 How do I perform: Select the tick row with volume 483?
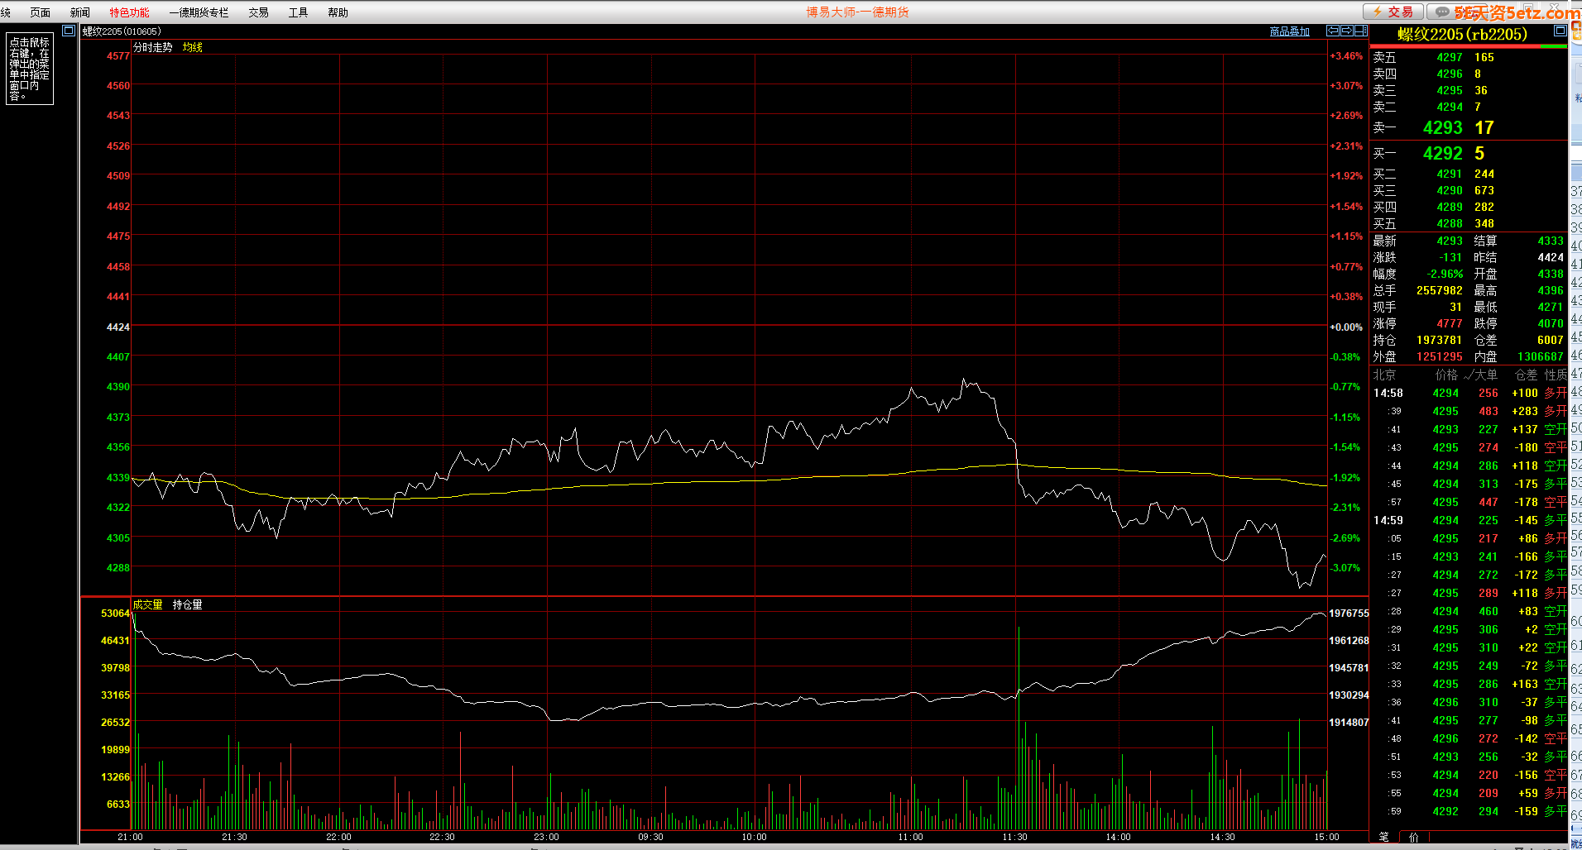click(1469, 411)
